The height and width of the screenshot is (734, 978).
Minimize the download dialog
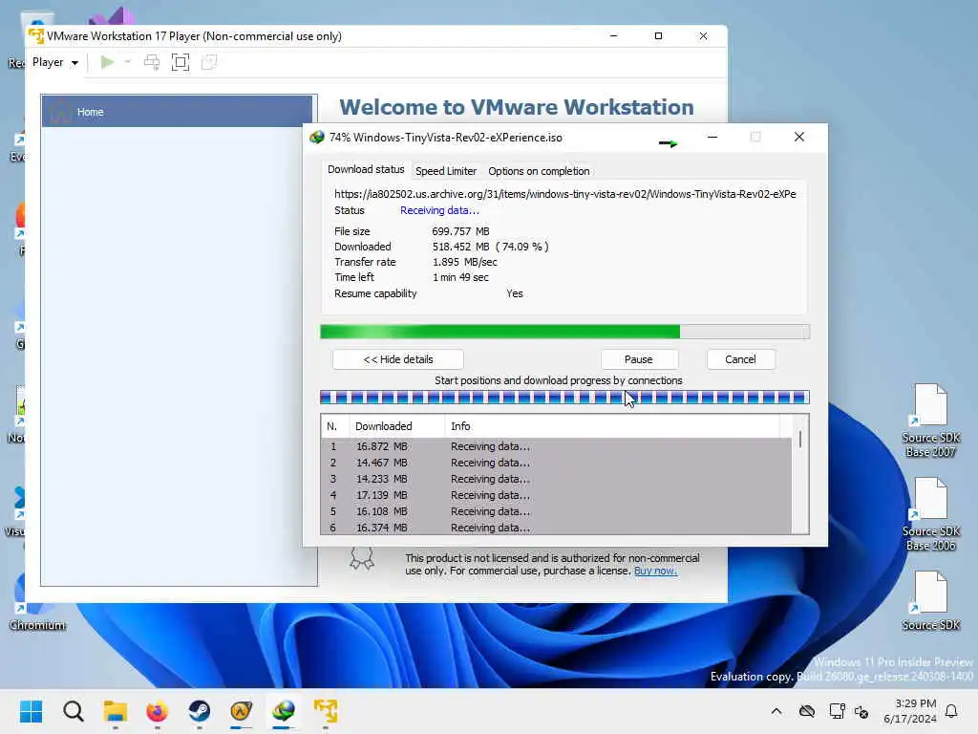pos(712,137)
